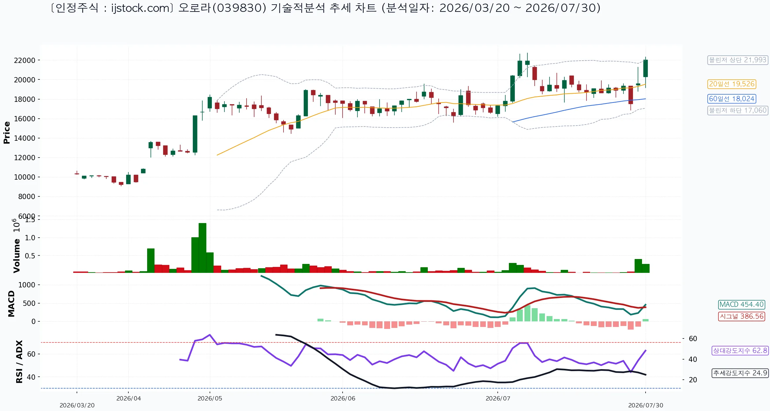Click the 2026/07 x-axis tick label
This screenshot has width=770, height=411.
coord(498,398)
